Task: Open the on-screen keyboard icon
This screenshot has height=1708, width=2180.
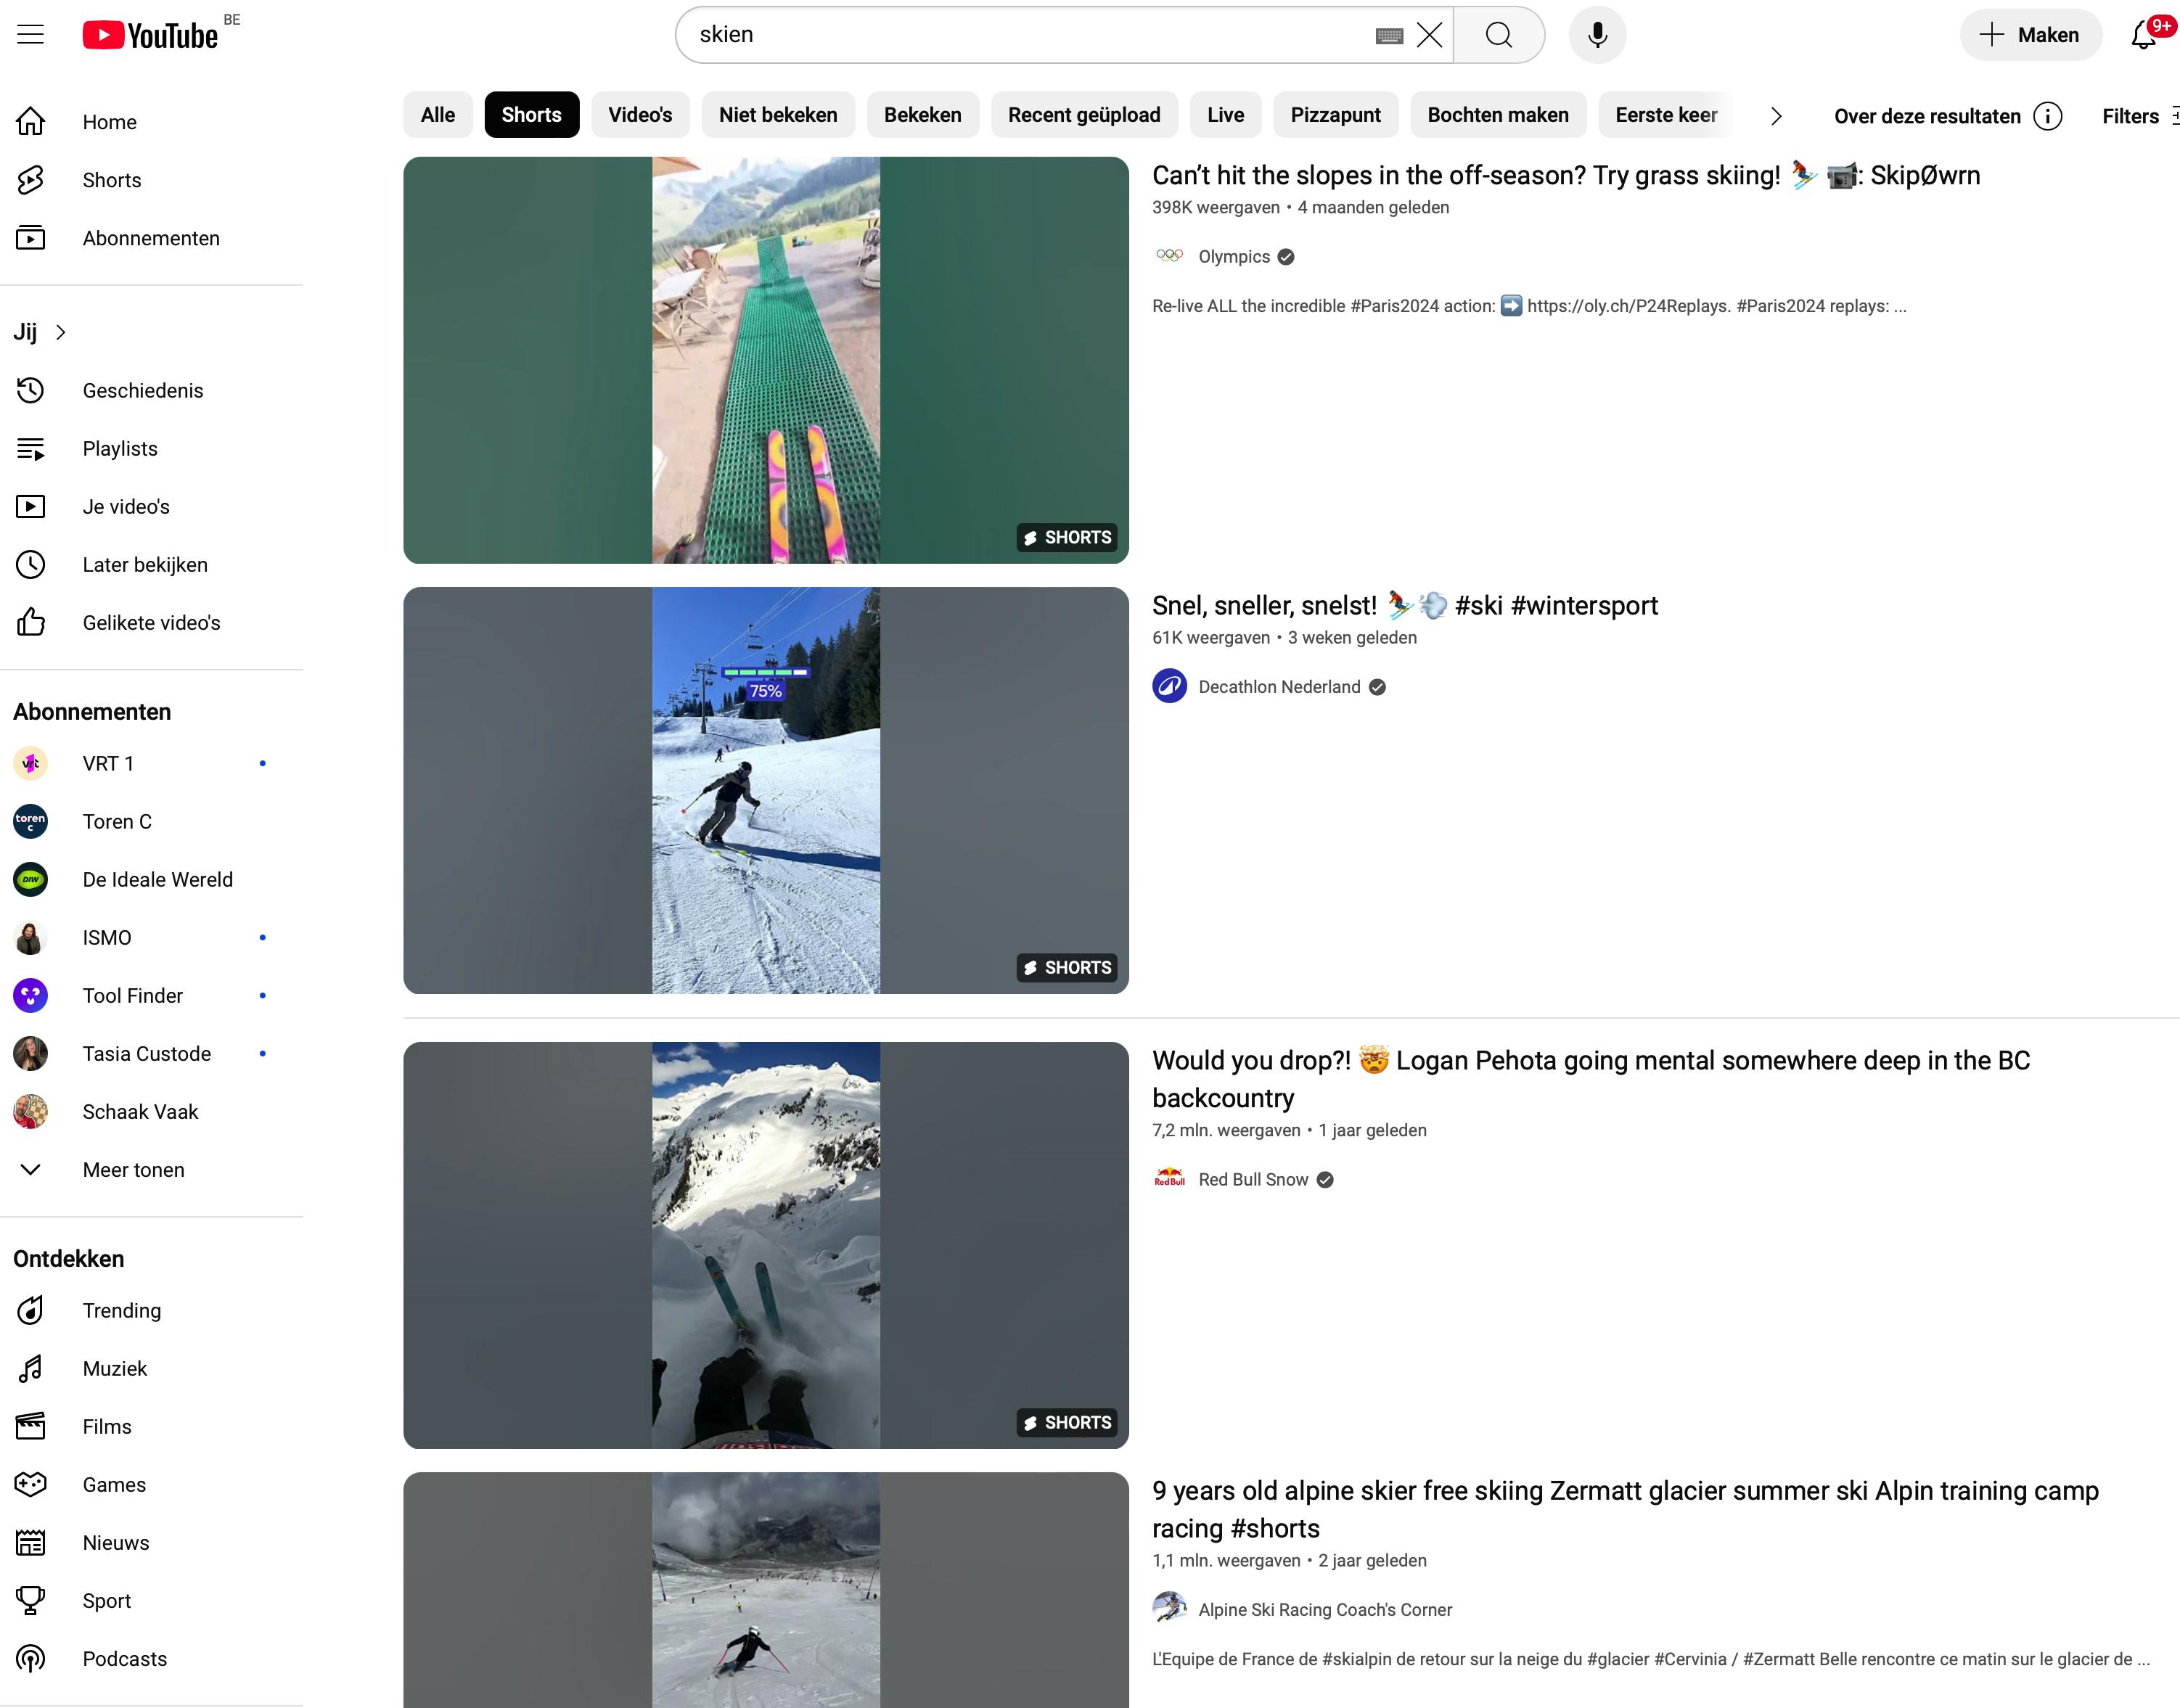Action: point(1389,36)
